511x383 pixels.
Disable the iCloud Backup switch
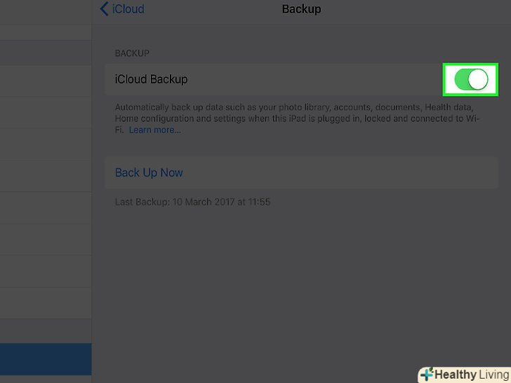[470, 79]
